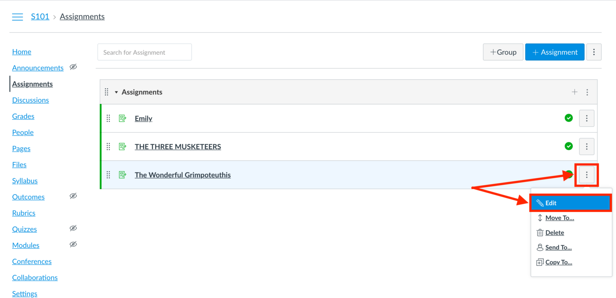Click the blue + Assignment button
This screenshot has width=616, height=298.
pyautogui.click(x=555, y=52)
